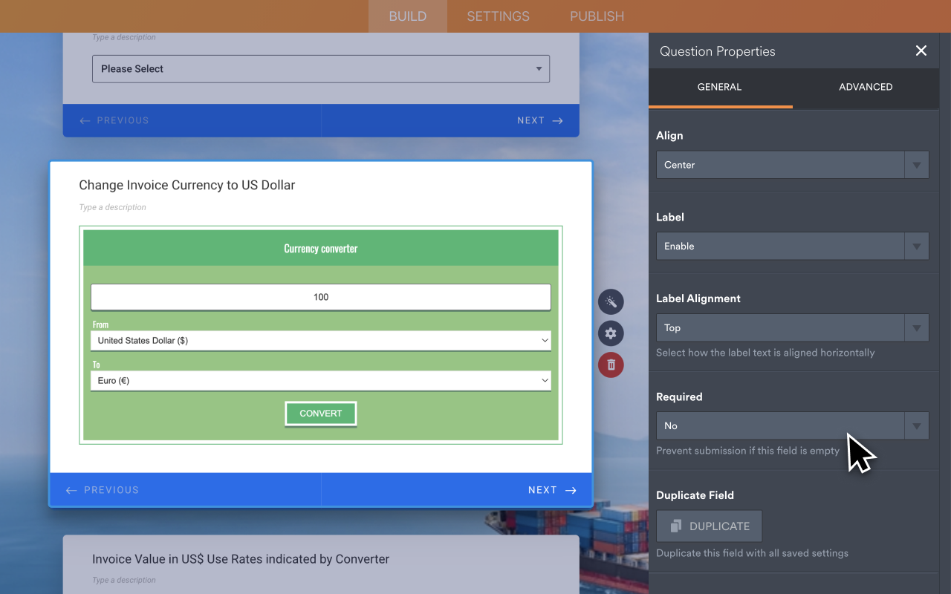
Task: Change Label Alignment from Top dropdown
Action: [792, 327]
